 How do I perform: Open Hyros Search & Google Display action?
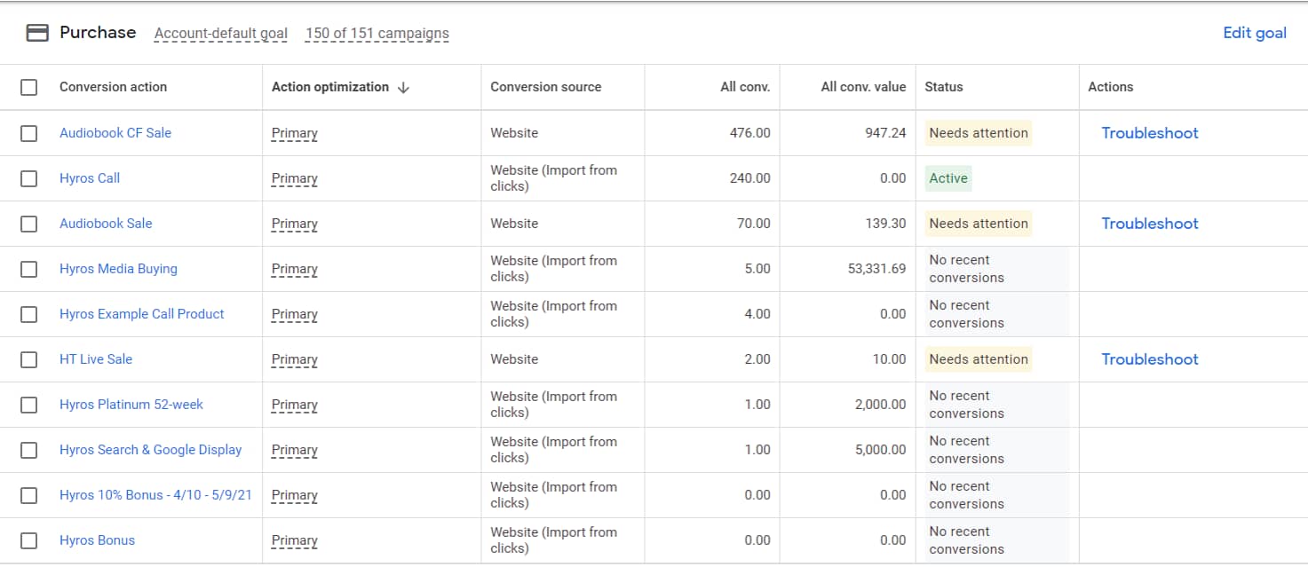tap(151, 450)
